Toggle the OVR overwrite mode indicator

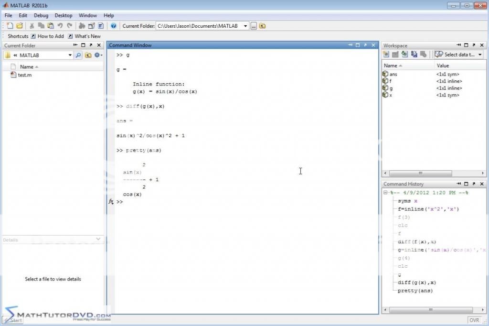coord(474,320)
